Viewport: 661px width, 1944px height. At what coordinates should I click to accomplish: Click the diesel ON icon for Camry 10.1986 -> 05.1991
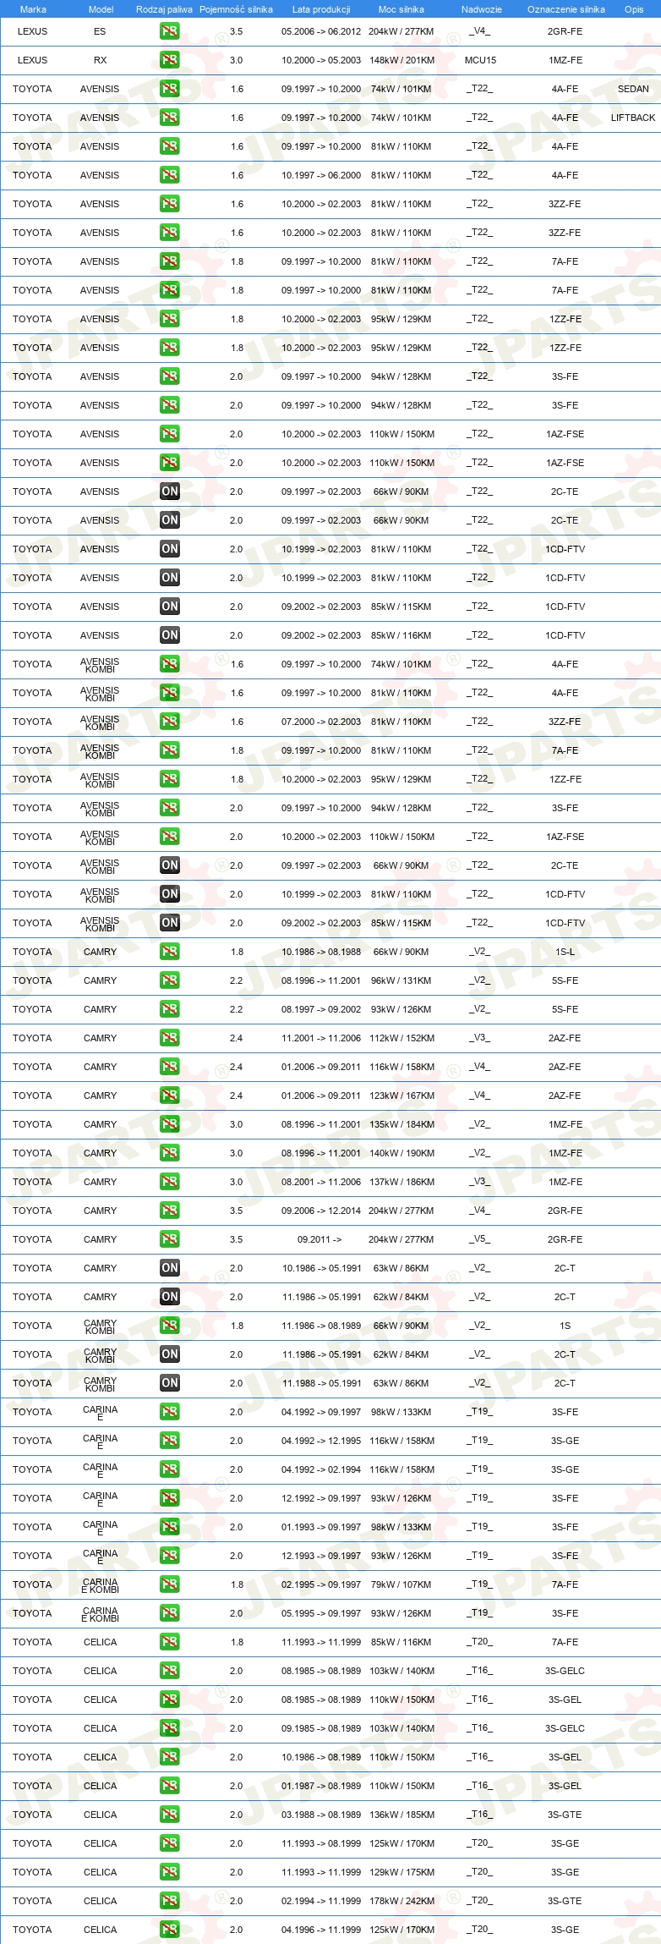(170, 1268)
